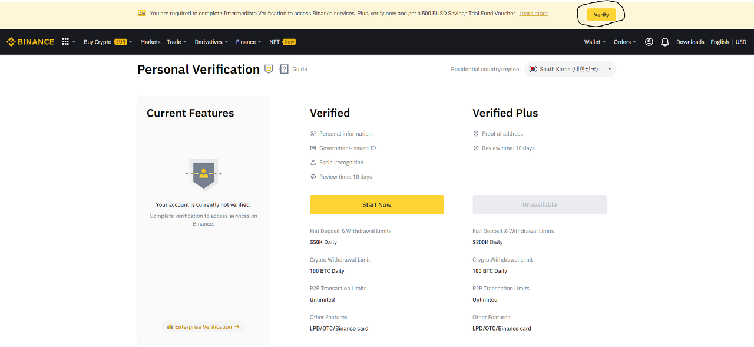
Task: Open the Enterprise Verification link
Action: [203, 326]
